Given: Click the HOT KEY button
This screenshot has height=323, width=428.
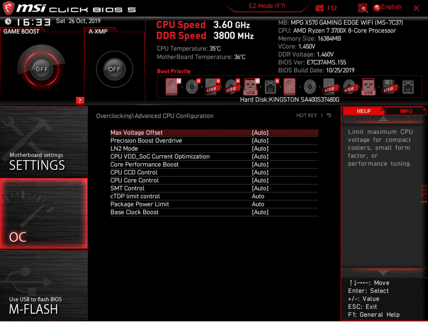Looking at the screenshot, I should click(x=306, y=115).
